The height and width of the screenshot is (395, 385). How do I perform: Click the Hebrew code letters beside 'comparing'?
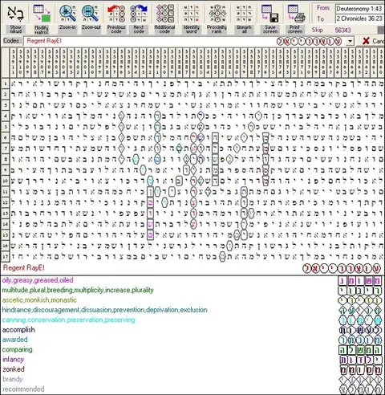[x=360, y=350]
